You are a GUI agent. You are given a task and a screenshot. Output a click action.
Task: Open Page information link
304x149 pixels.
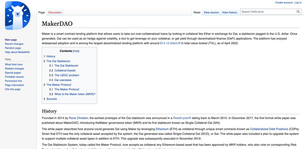pos(14,85)
